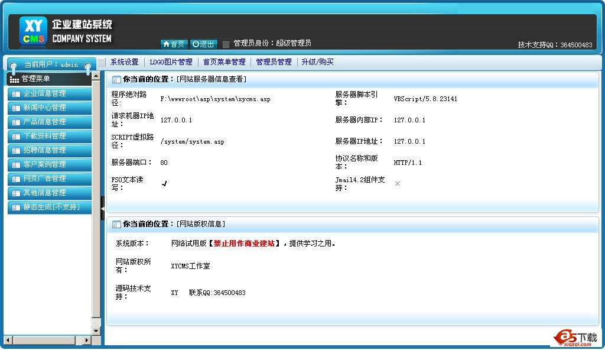Collapse the sidebar with the splitter arrow
The width and height of the screenshot is (605, 350).
point(102,208)
